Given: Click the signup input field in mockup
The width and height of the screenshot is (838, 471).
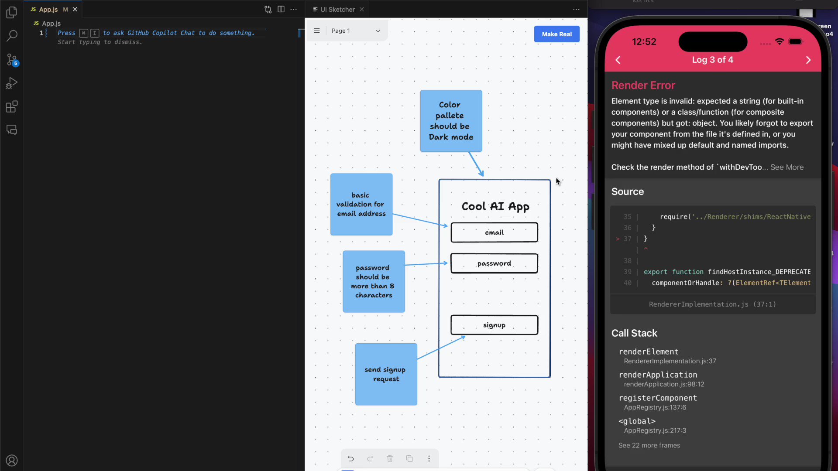Looking at the screenshot, I should pos(494,325).
